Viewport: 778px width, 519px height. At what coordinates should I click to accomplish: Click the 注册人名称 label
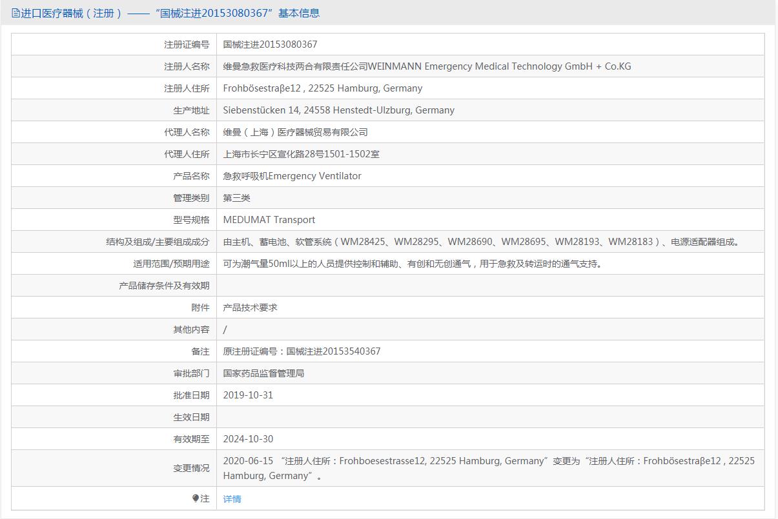pos(187,66)
